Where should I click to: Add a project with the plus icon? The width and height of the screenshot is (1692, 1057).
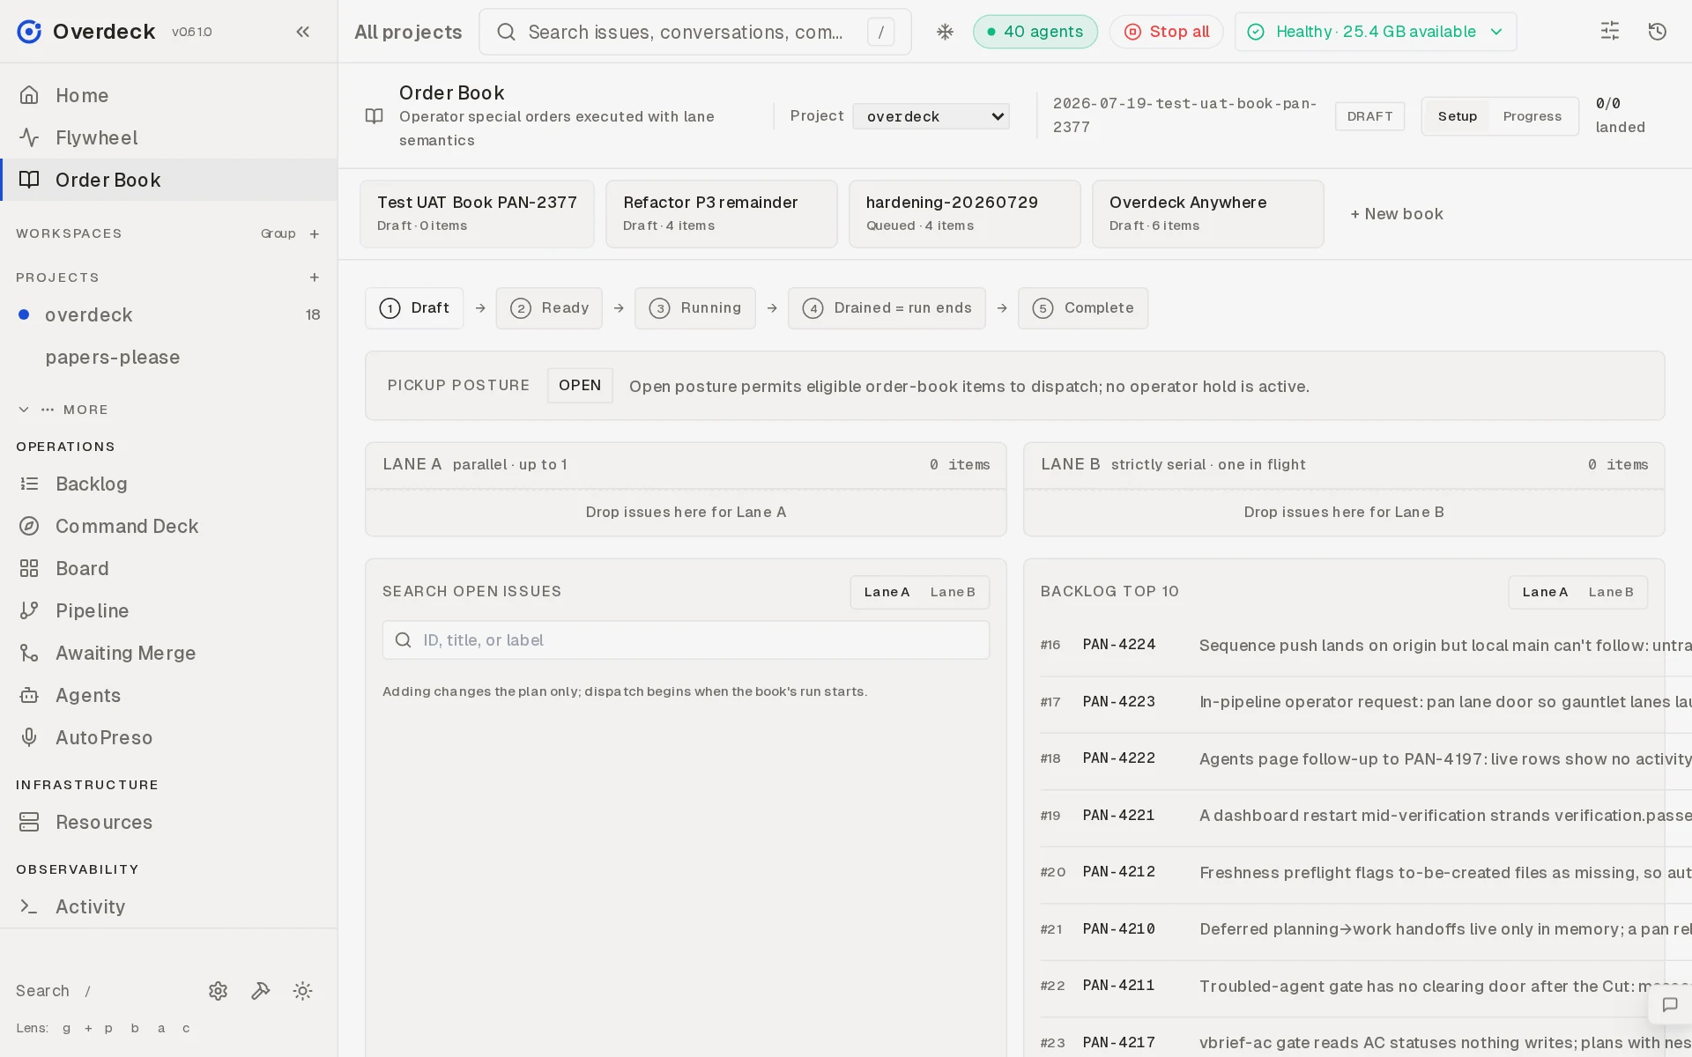pos(315,277)
